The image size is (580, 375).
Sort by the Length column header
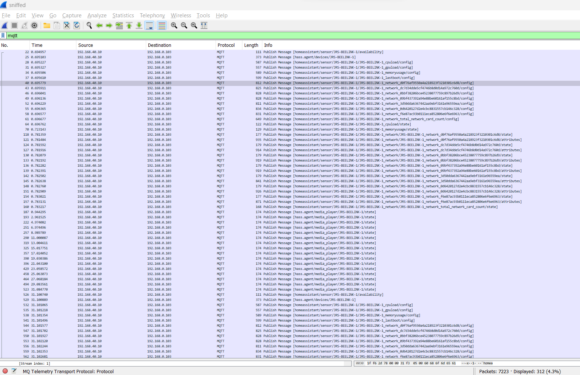pyautogui.click(x=252, y=45)
